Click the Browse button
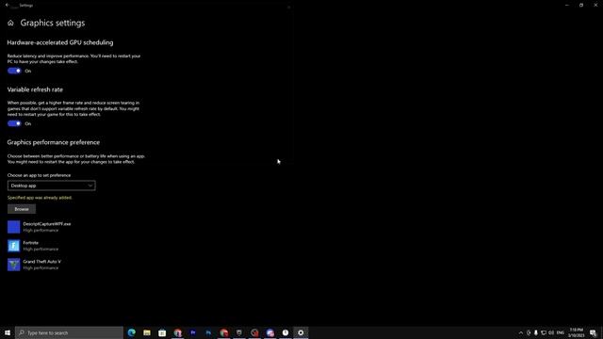The height and width of the screenshot is (339, 603). tap(22, 209)
